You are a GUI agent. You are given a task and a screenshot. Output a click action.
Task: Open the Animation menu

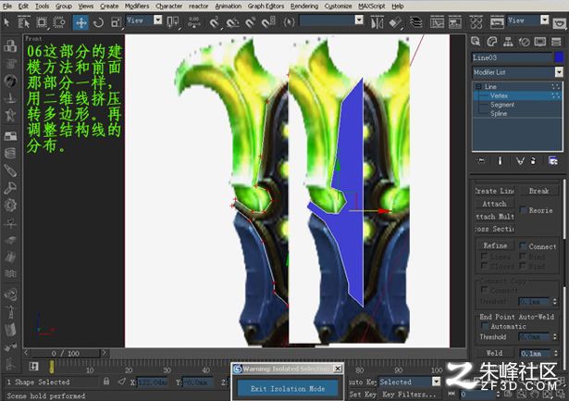(x=228, y=6)
